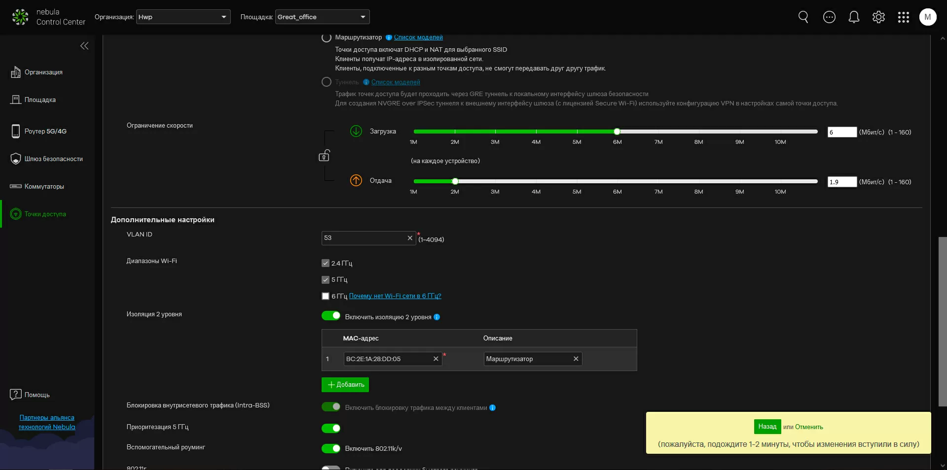The image size is (947, 470).
Task: Expand the Организация dropdown
Action: click(x=183, y=17)
